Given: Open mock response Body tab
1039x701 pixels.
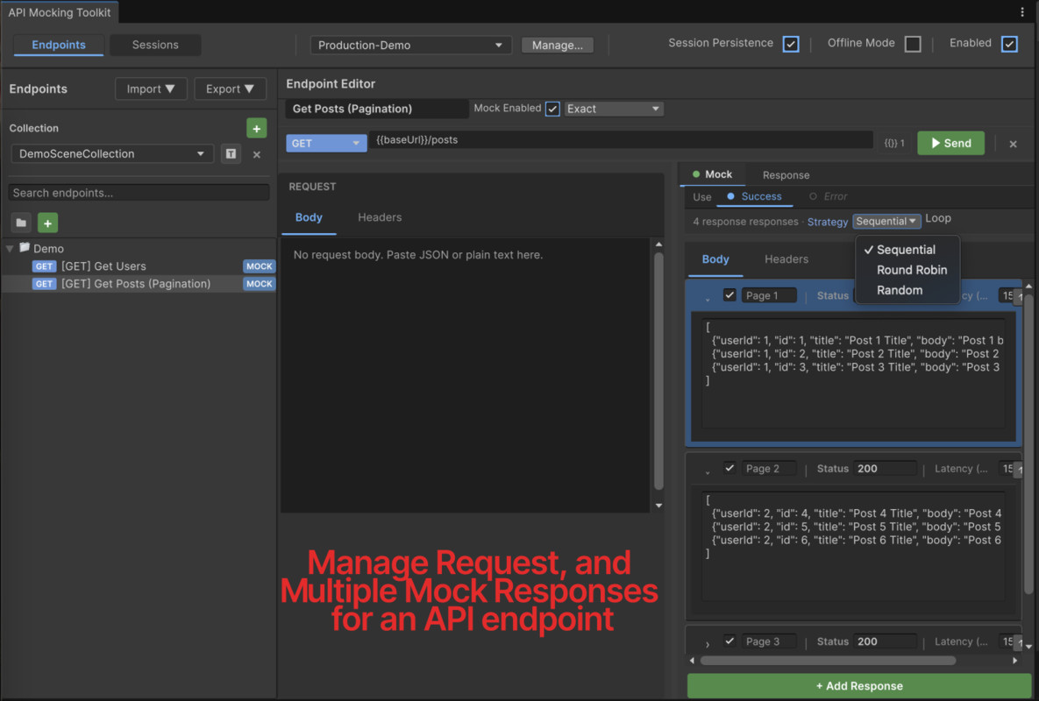Looking at the screenshot, I should coord(715,258).
